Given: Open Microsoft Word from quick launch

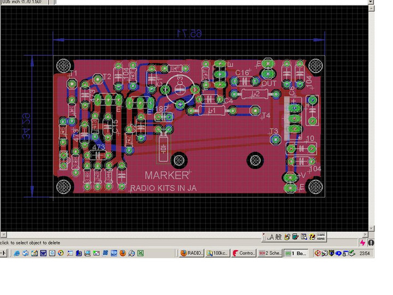Looking at the screenshot, I should click(x=43, y=253).
